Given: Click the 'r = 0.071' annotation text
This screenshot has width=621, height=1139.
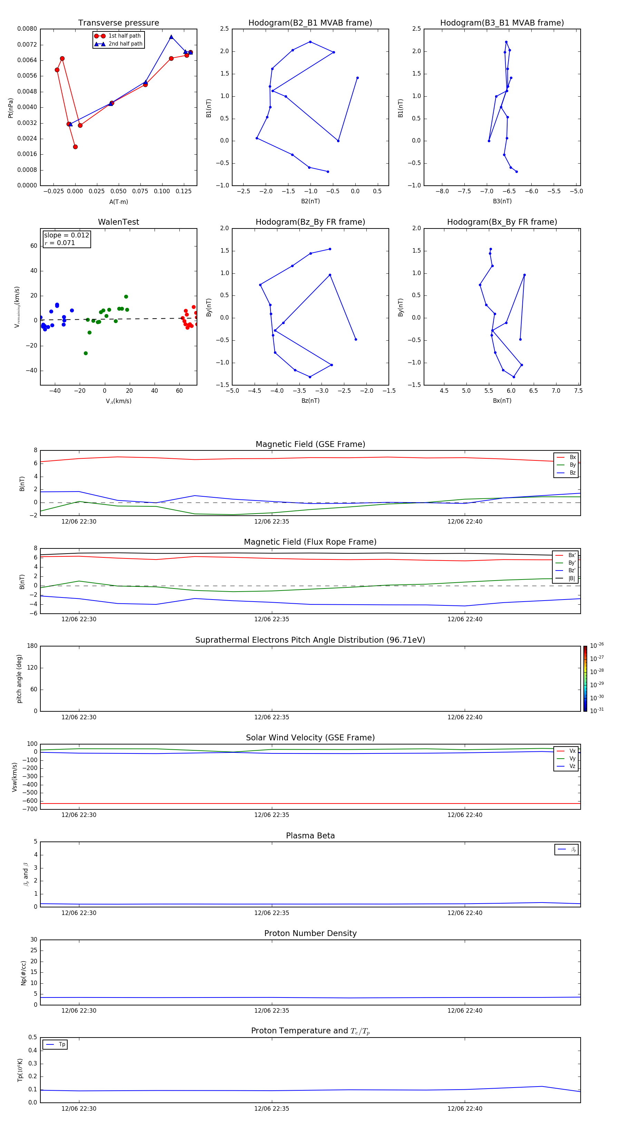Looking at the screenshot, I should point(60,243).
